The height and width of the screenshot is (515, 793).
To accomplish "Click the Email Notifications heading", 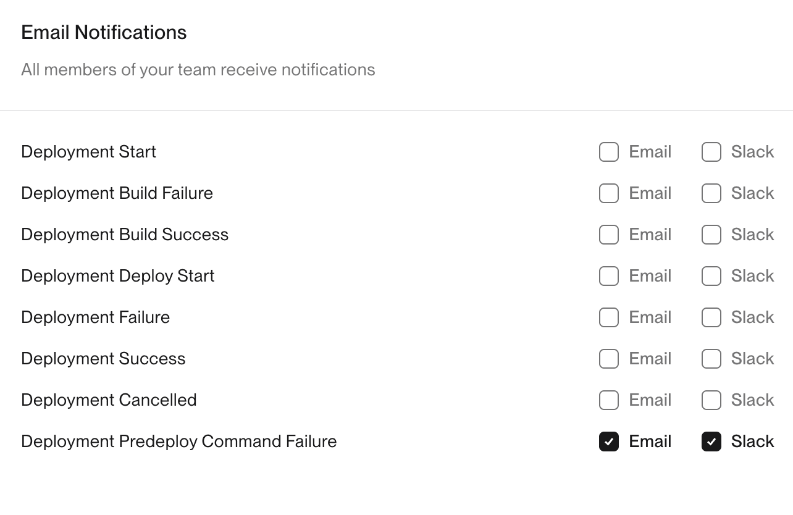I will [x=104, y=32].
